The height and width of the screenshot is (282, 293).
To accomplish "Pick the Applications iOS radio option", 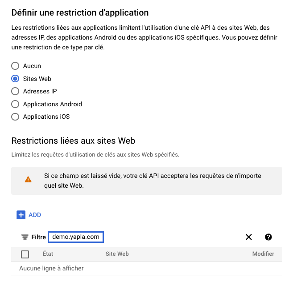I will 15,117.
